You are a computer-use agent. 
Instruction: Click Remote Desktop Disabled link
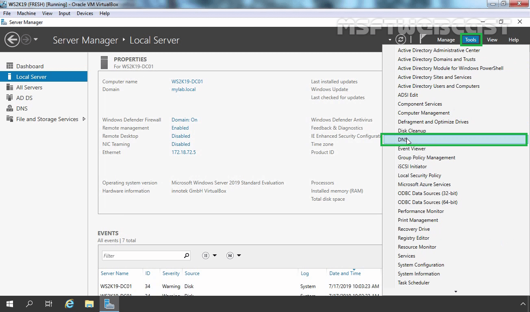180,136
